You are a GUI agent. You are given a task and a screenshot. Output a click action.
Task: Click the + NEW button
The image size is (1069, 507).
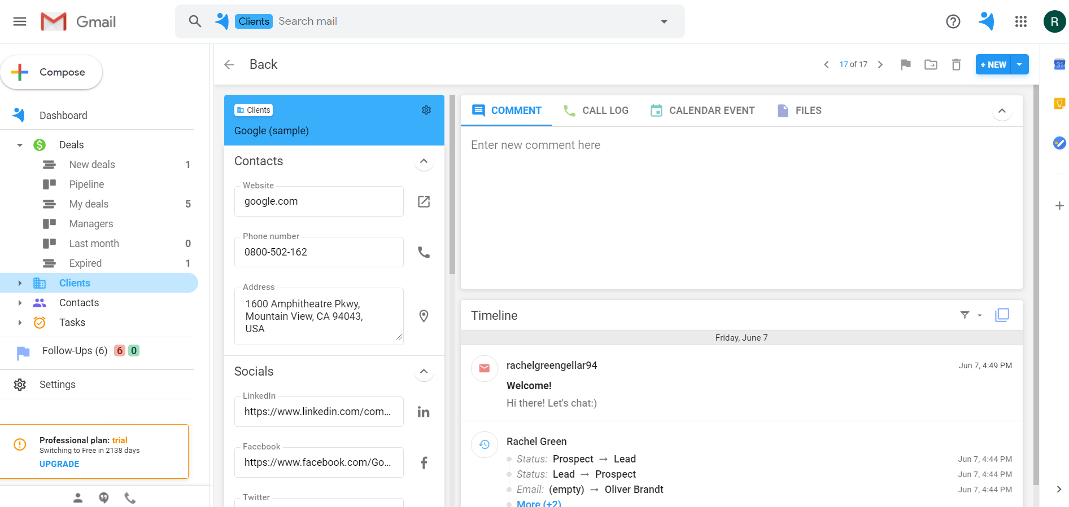click(x=993, y=64)
